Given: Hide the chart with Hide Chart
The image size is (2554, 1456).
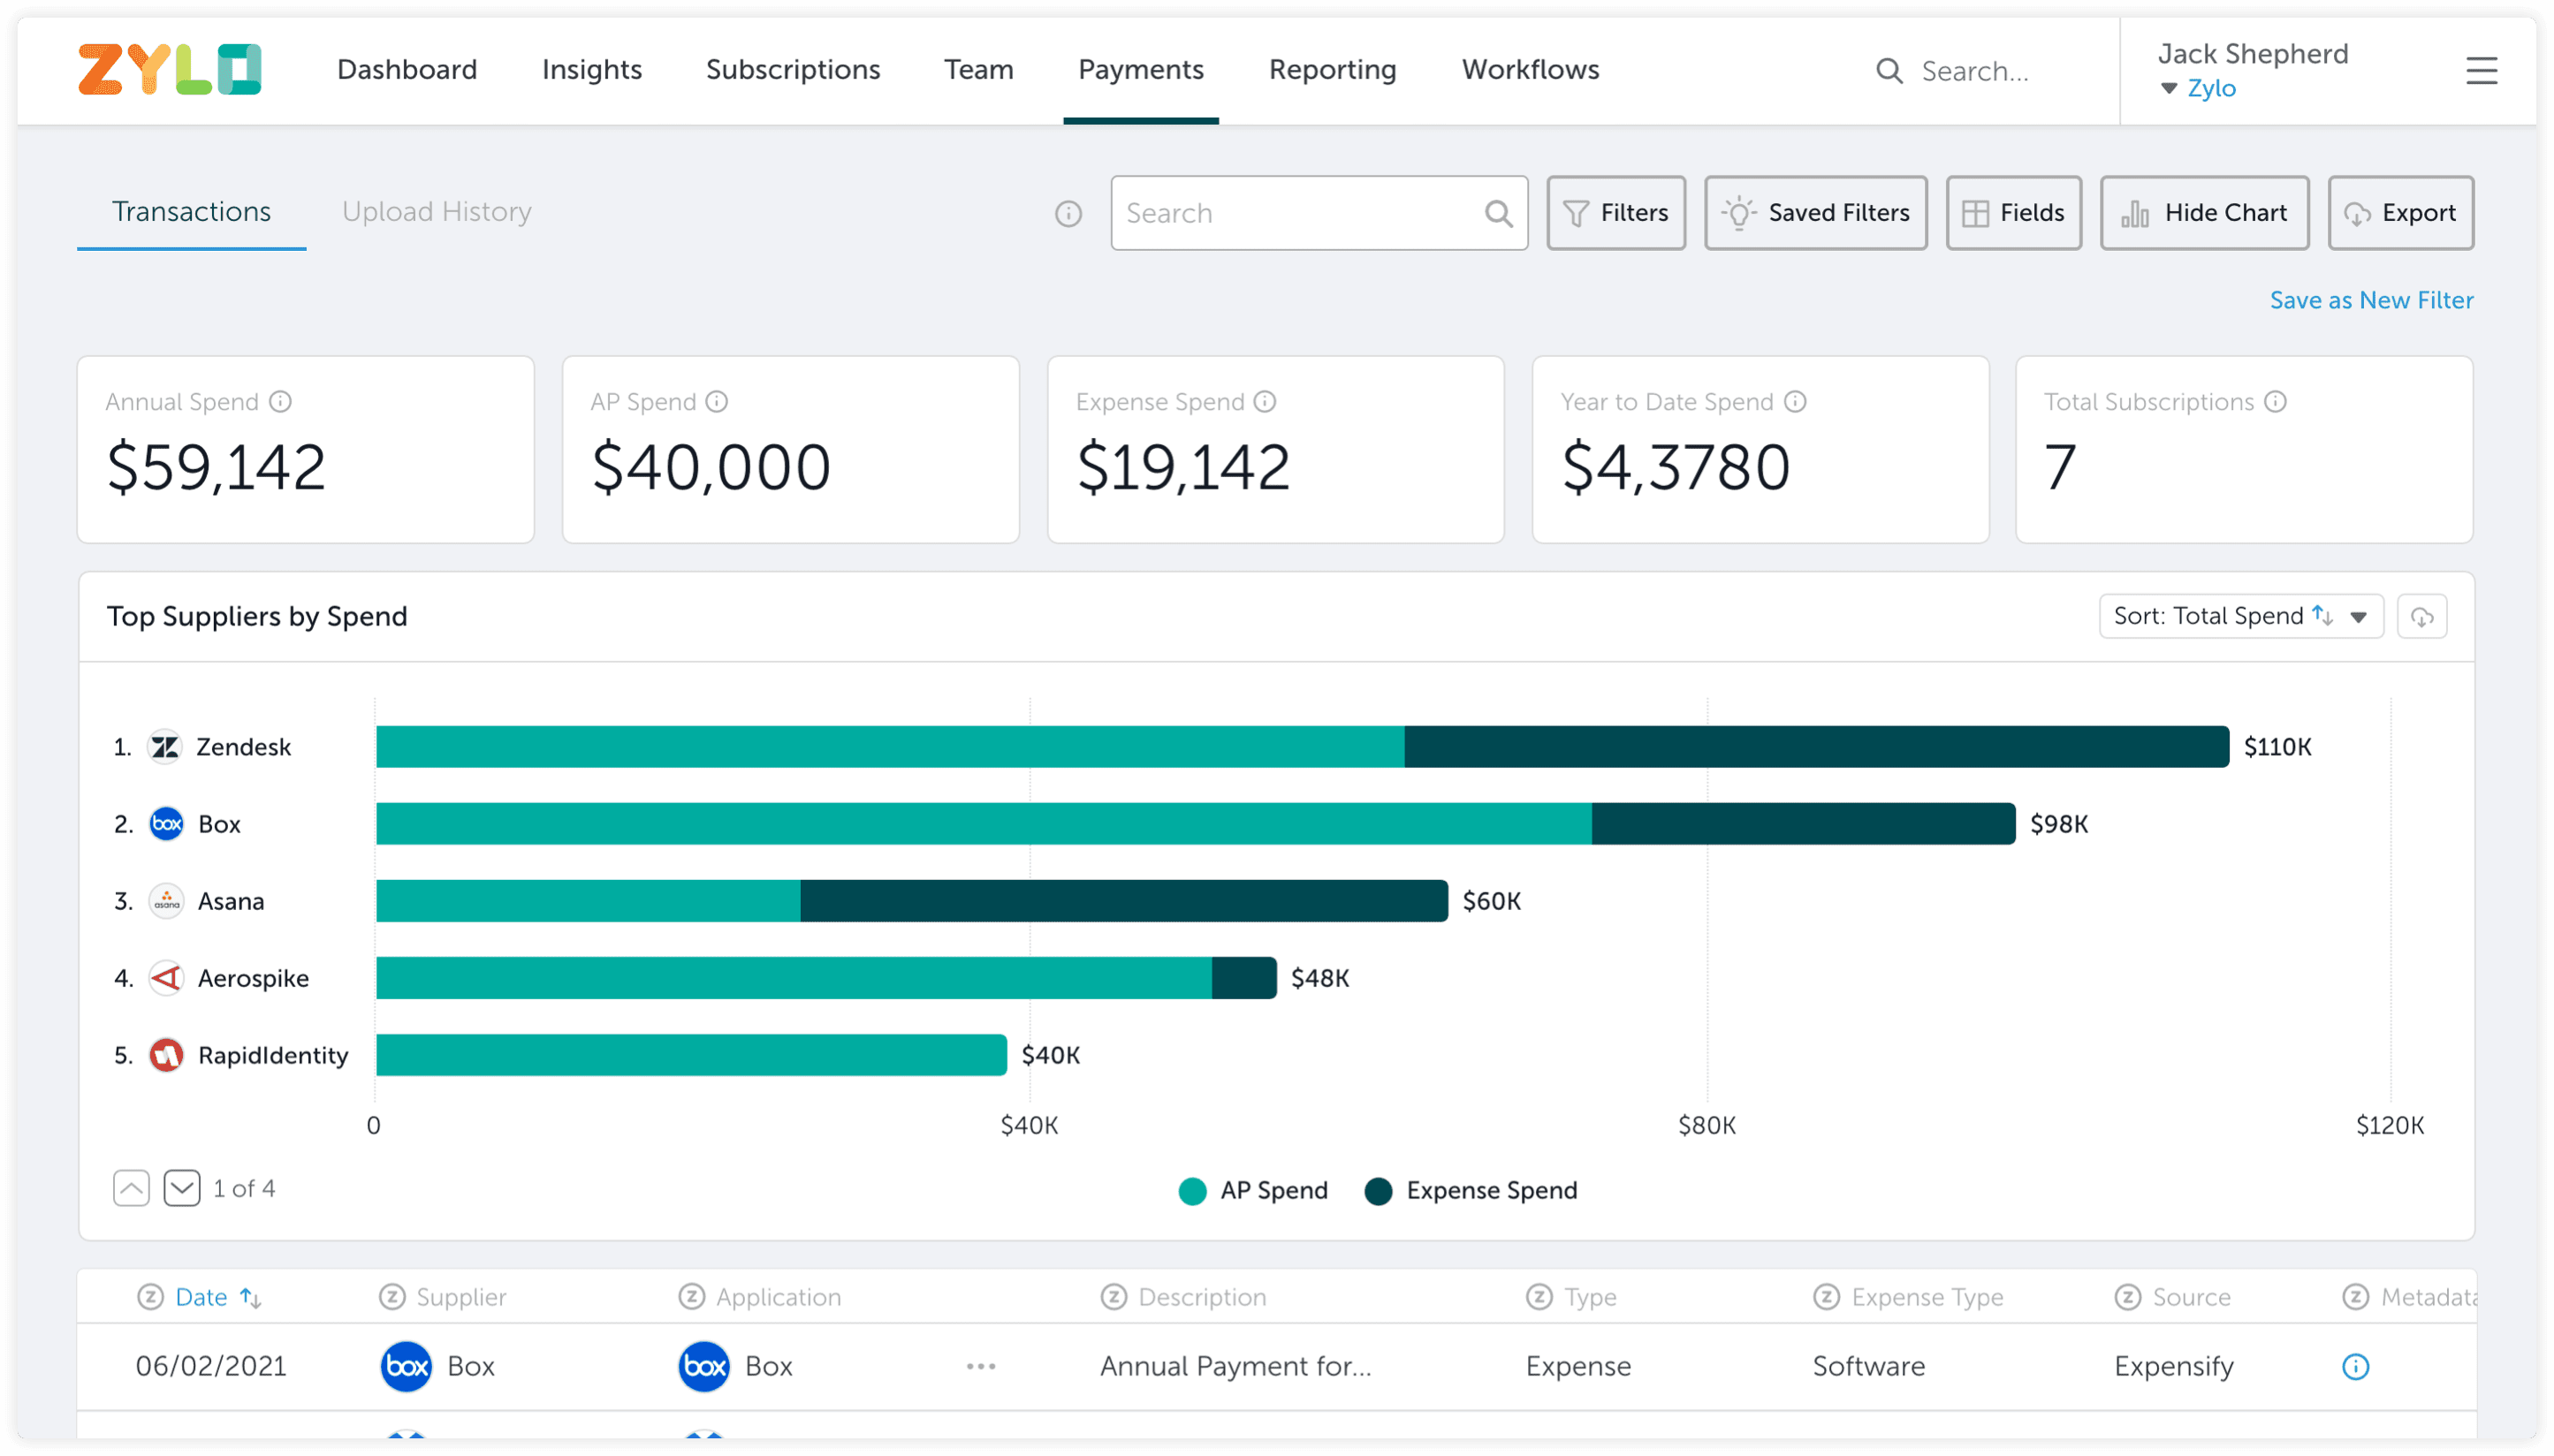Looking at the screenshot, I should coord(2204,213).
